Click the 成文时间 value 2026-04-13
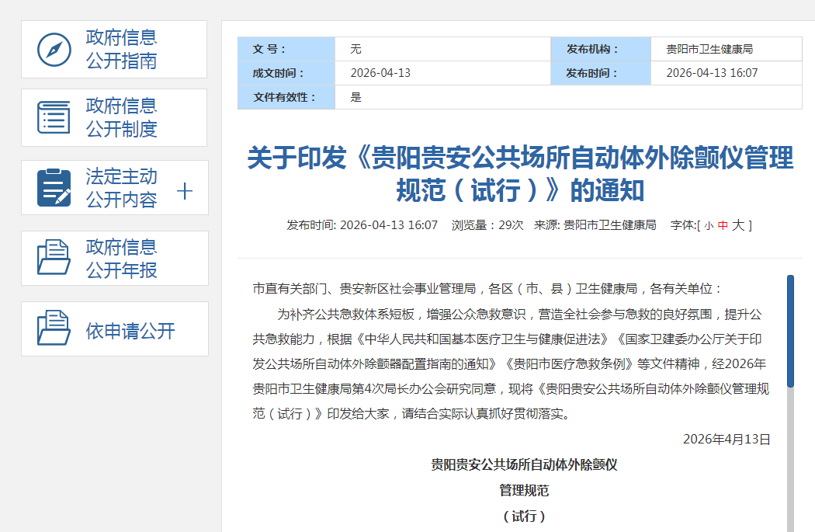 coord(380,73)
